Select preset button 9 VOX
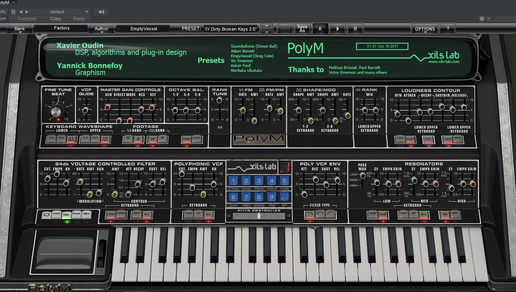Image resolution: width=516 pixels, height=292 pixels. point(271,197)
